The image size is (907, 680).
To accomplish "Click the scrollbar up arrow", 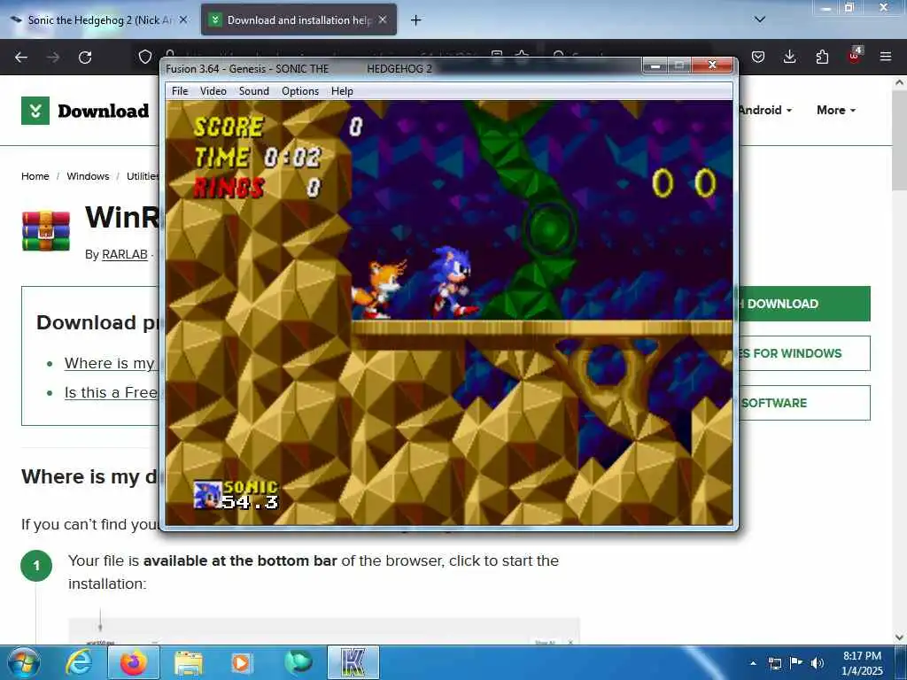I will (x=900, y=82).
